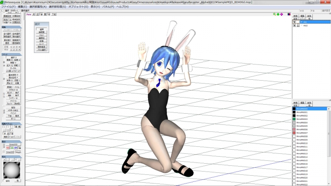The image size is (331, 186).
Task: Click 設定 in the material panel
Action: coord(295,105)
